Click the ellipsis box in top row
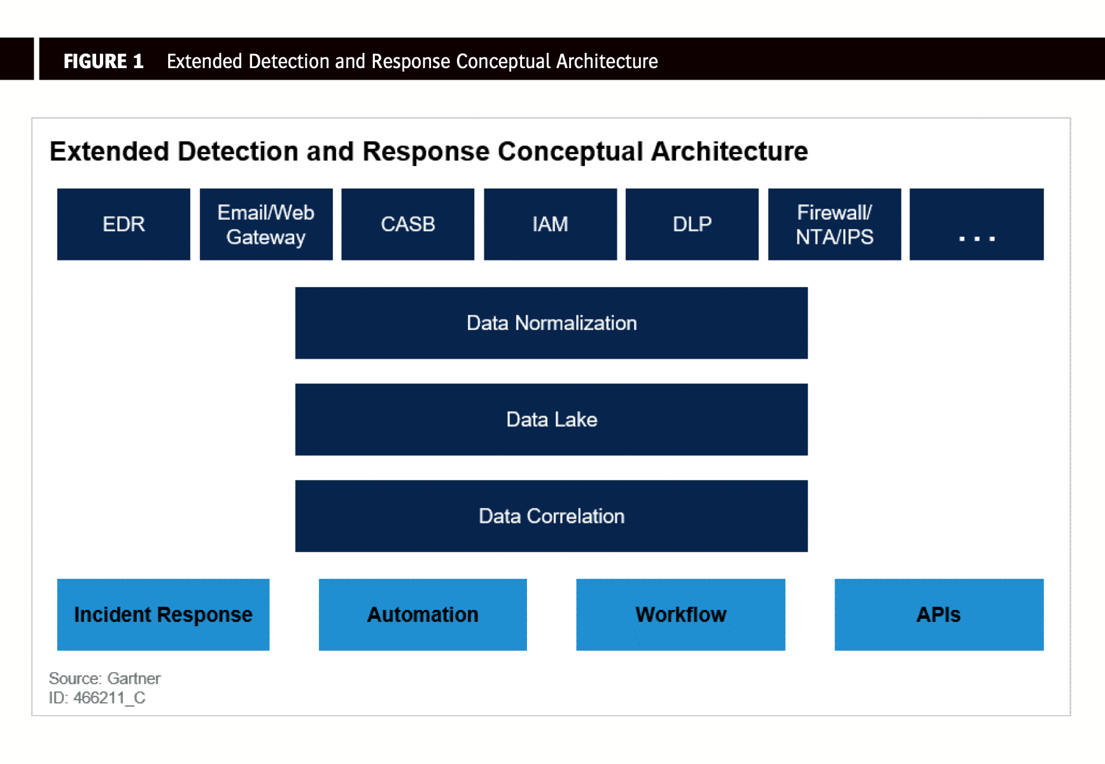Image resolution: width=1105 pixels, height=764 pixels. 976,224
